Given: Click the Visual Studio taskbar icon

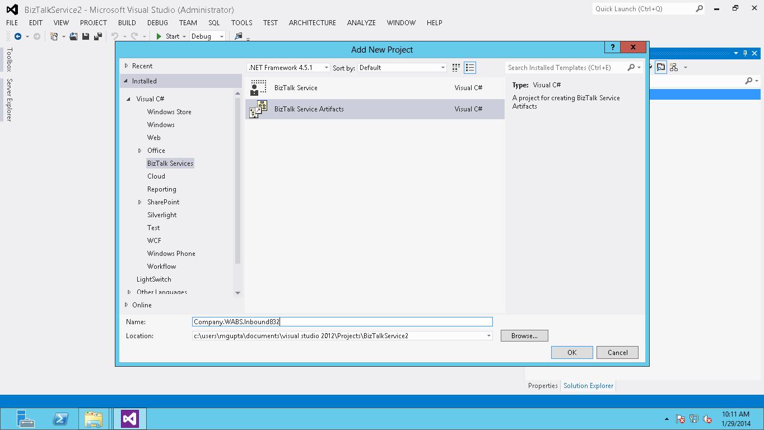Looking at the screenshot, I should (129, 419).
